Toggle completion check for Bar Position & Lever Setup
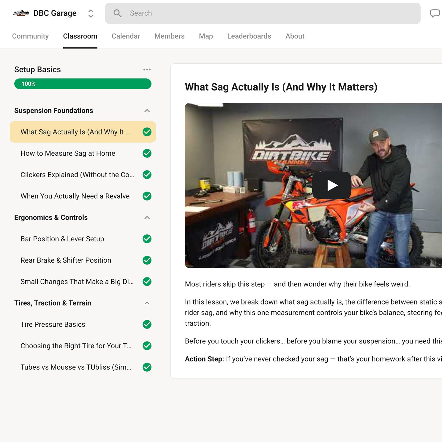The width and height of the screenshot is (442, 442). 147,239
